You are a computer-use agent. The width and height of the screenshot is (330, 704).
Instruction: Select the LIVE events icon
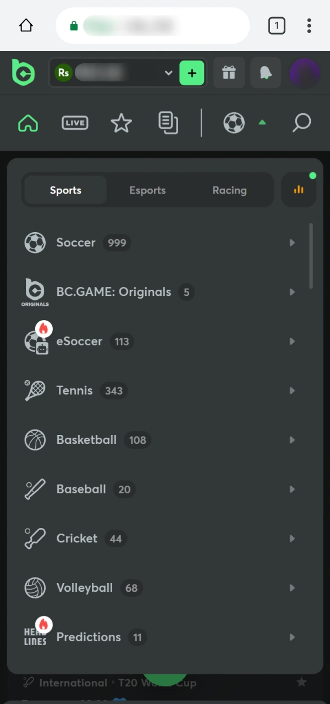point(75,123)
